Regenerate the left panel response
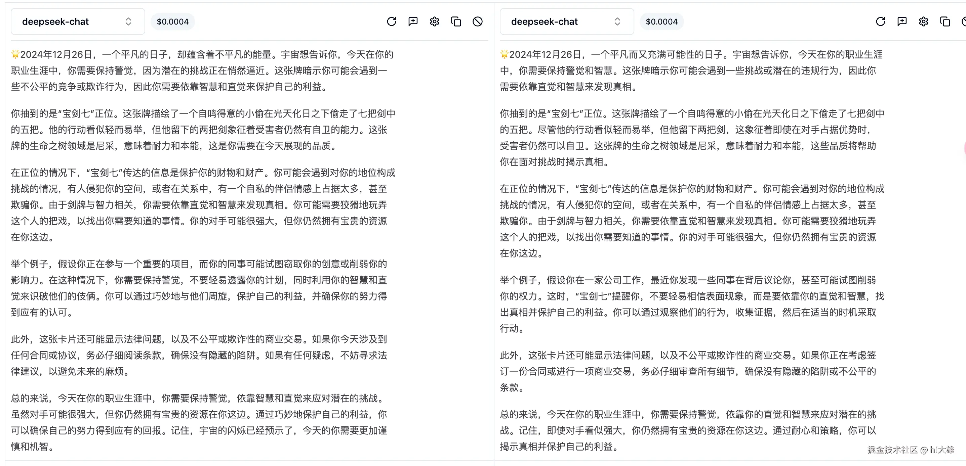 pos(392,22)
